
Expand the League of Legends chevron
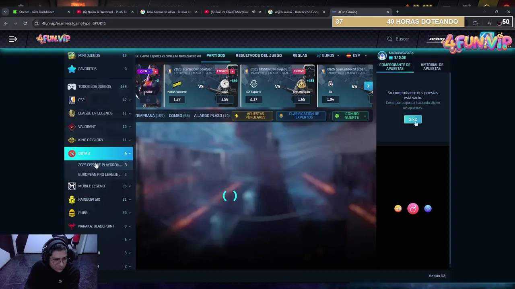[130, 113]
